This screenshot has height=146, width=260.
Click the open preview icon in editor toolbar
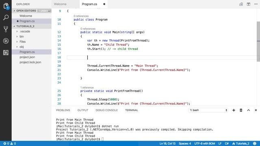tap(241, 4)
